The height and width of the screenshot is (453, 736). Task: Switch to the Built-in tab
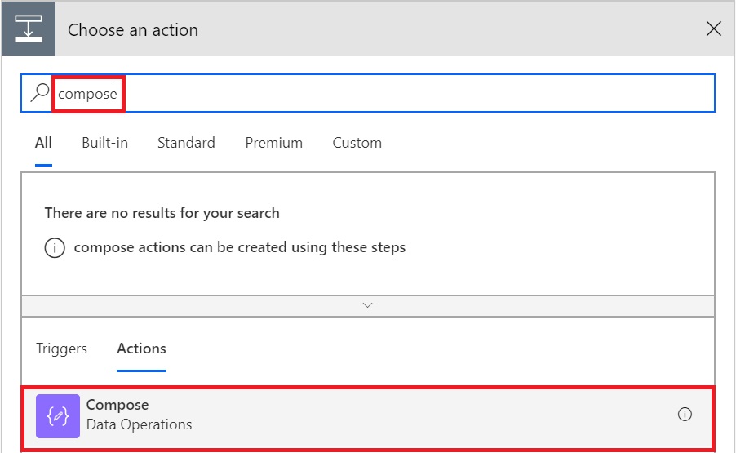[x=104, y=143]
